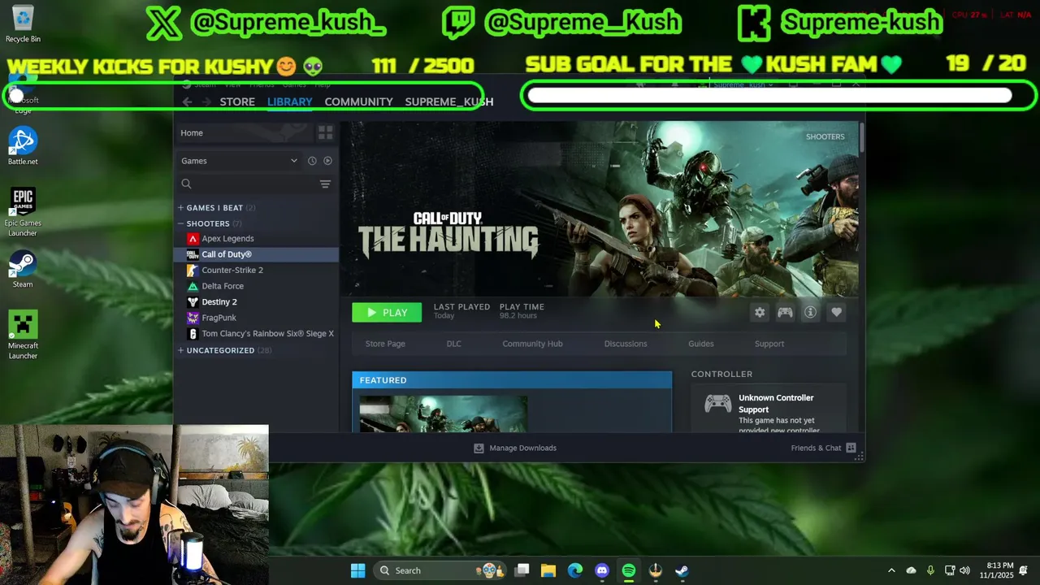Open the Friends & Chat icon

pyautogui.click(x=851, y=448)
